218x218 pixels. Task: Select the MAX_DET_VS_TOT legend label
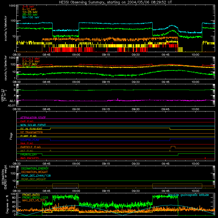pyautogui.click(x=34, y=200)
